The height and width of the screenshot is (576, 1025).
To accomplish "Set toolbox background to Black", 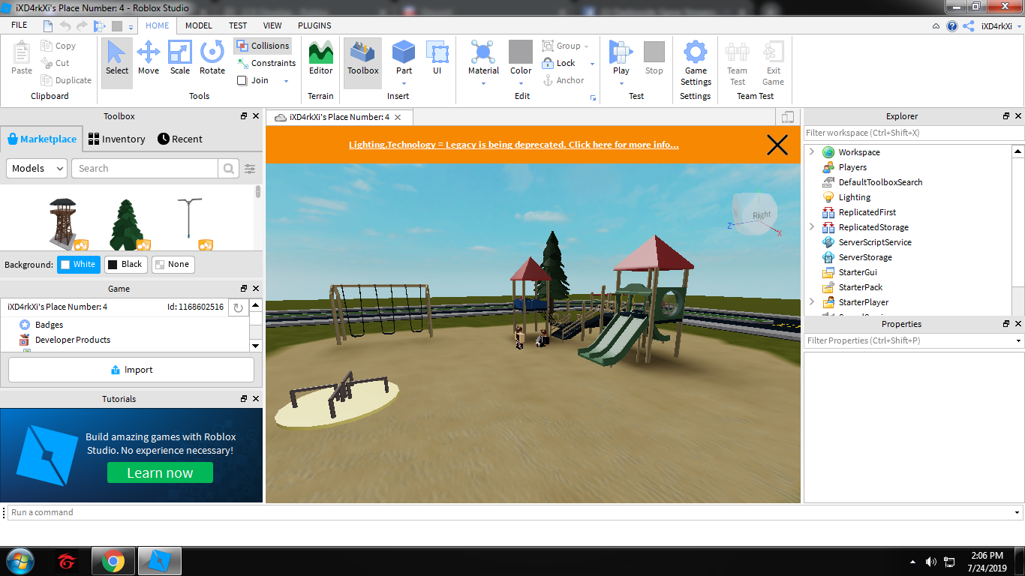I will 125,264.
